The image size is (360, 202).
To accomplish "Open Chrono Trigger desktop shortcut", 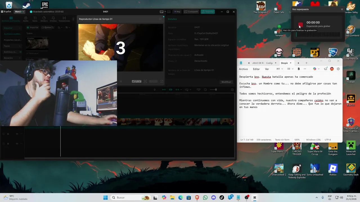I will 297,148.
